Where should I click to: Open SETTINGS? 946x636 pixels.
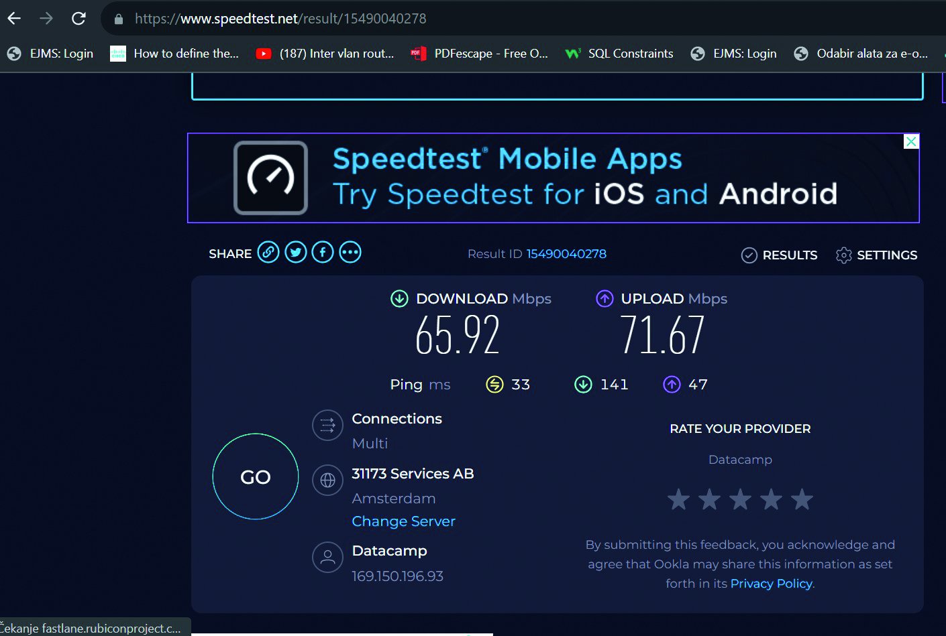click(877, 255)
